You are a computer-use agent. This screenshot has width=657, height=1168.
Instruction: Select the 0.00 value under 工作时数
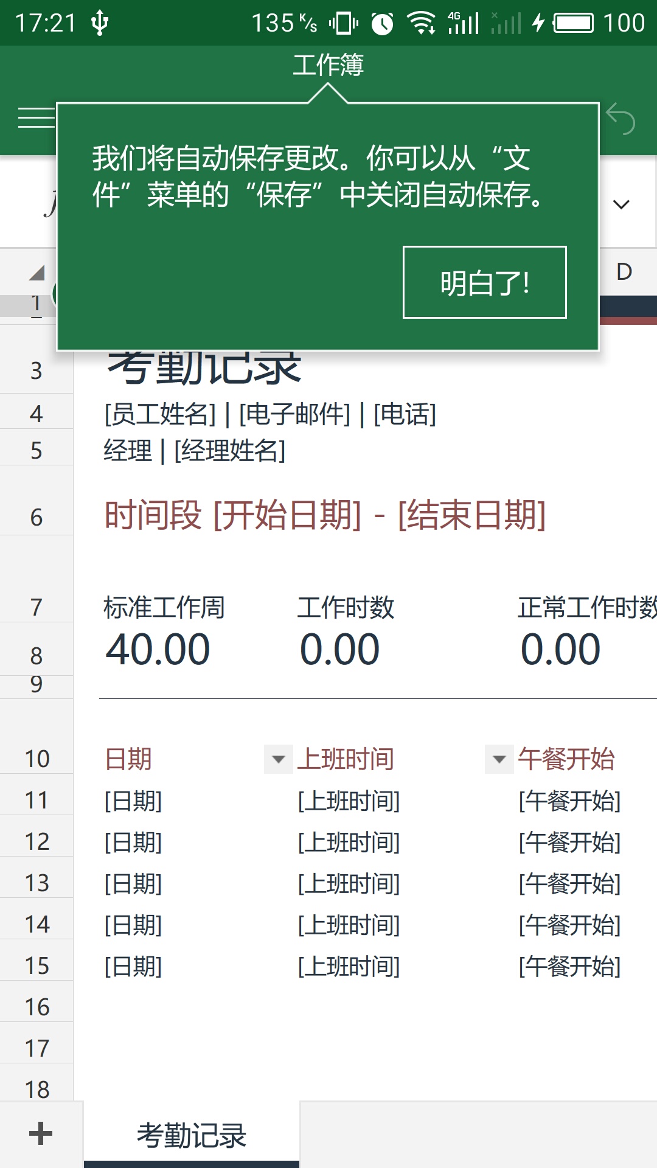point(339,649)
